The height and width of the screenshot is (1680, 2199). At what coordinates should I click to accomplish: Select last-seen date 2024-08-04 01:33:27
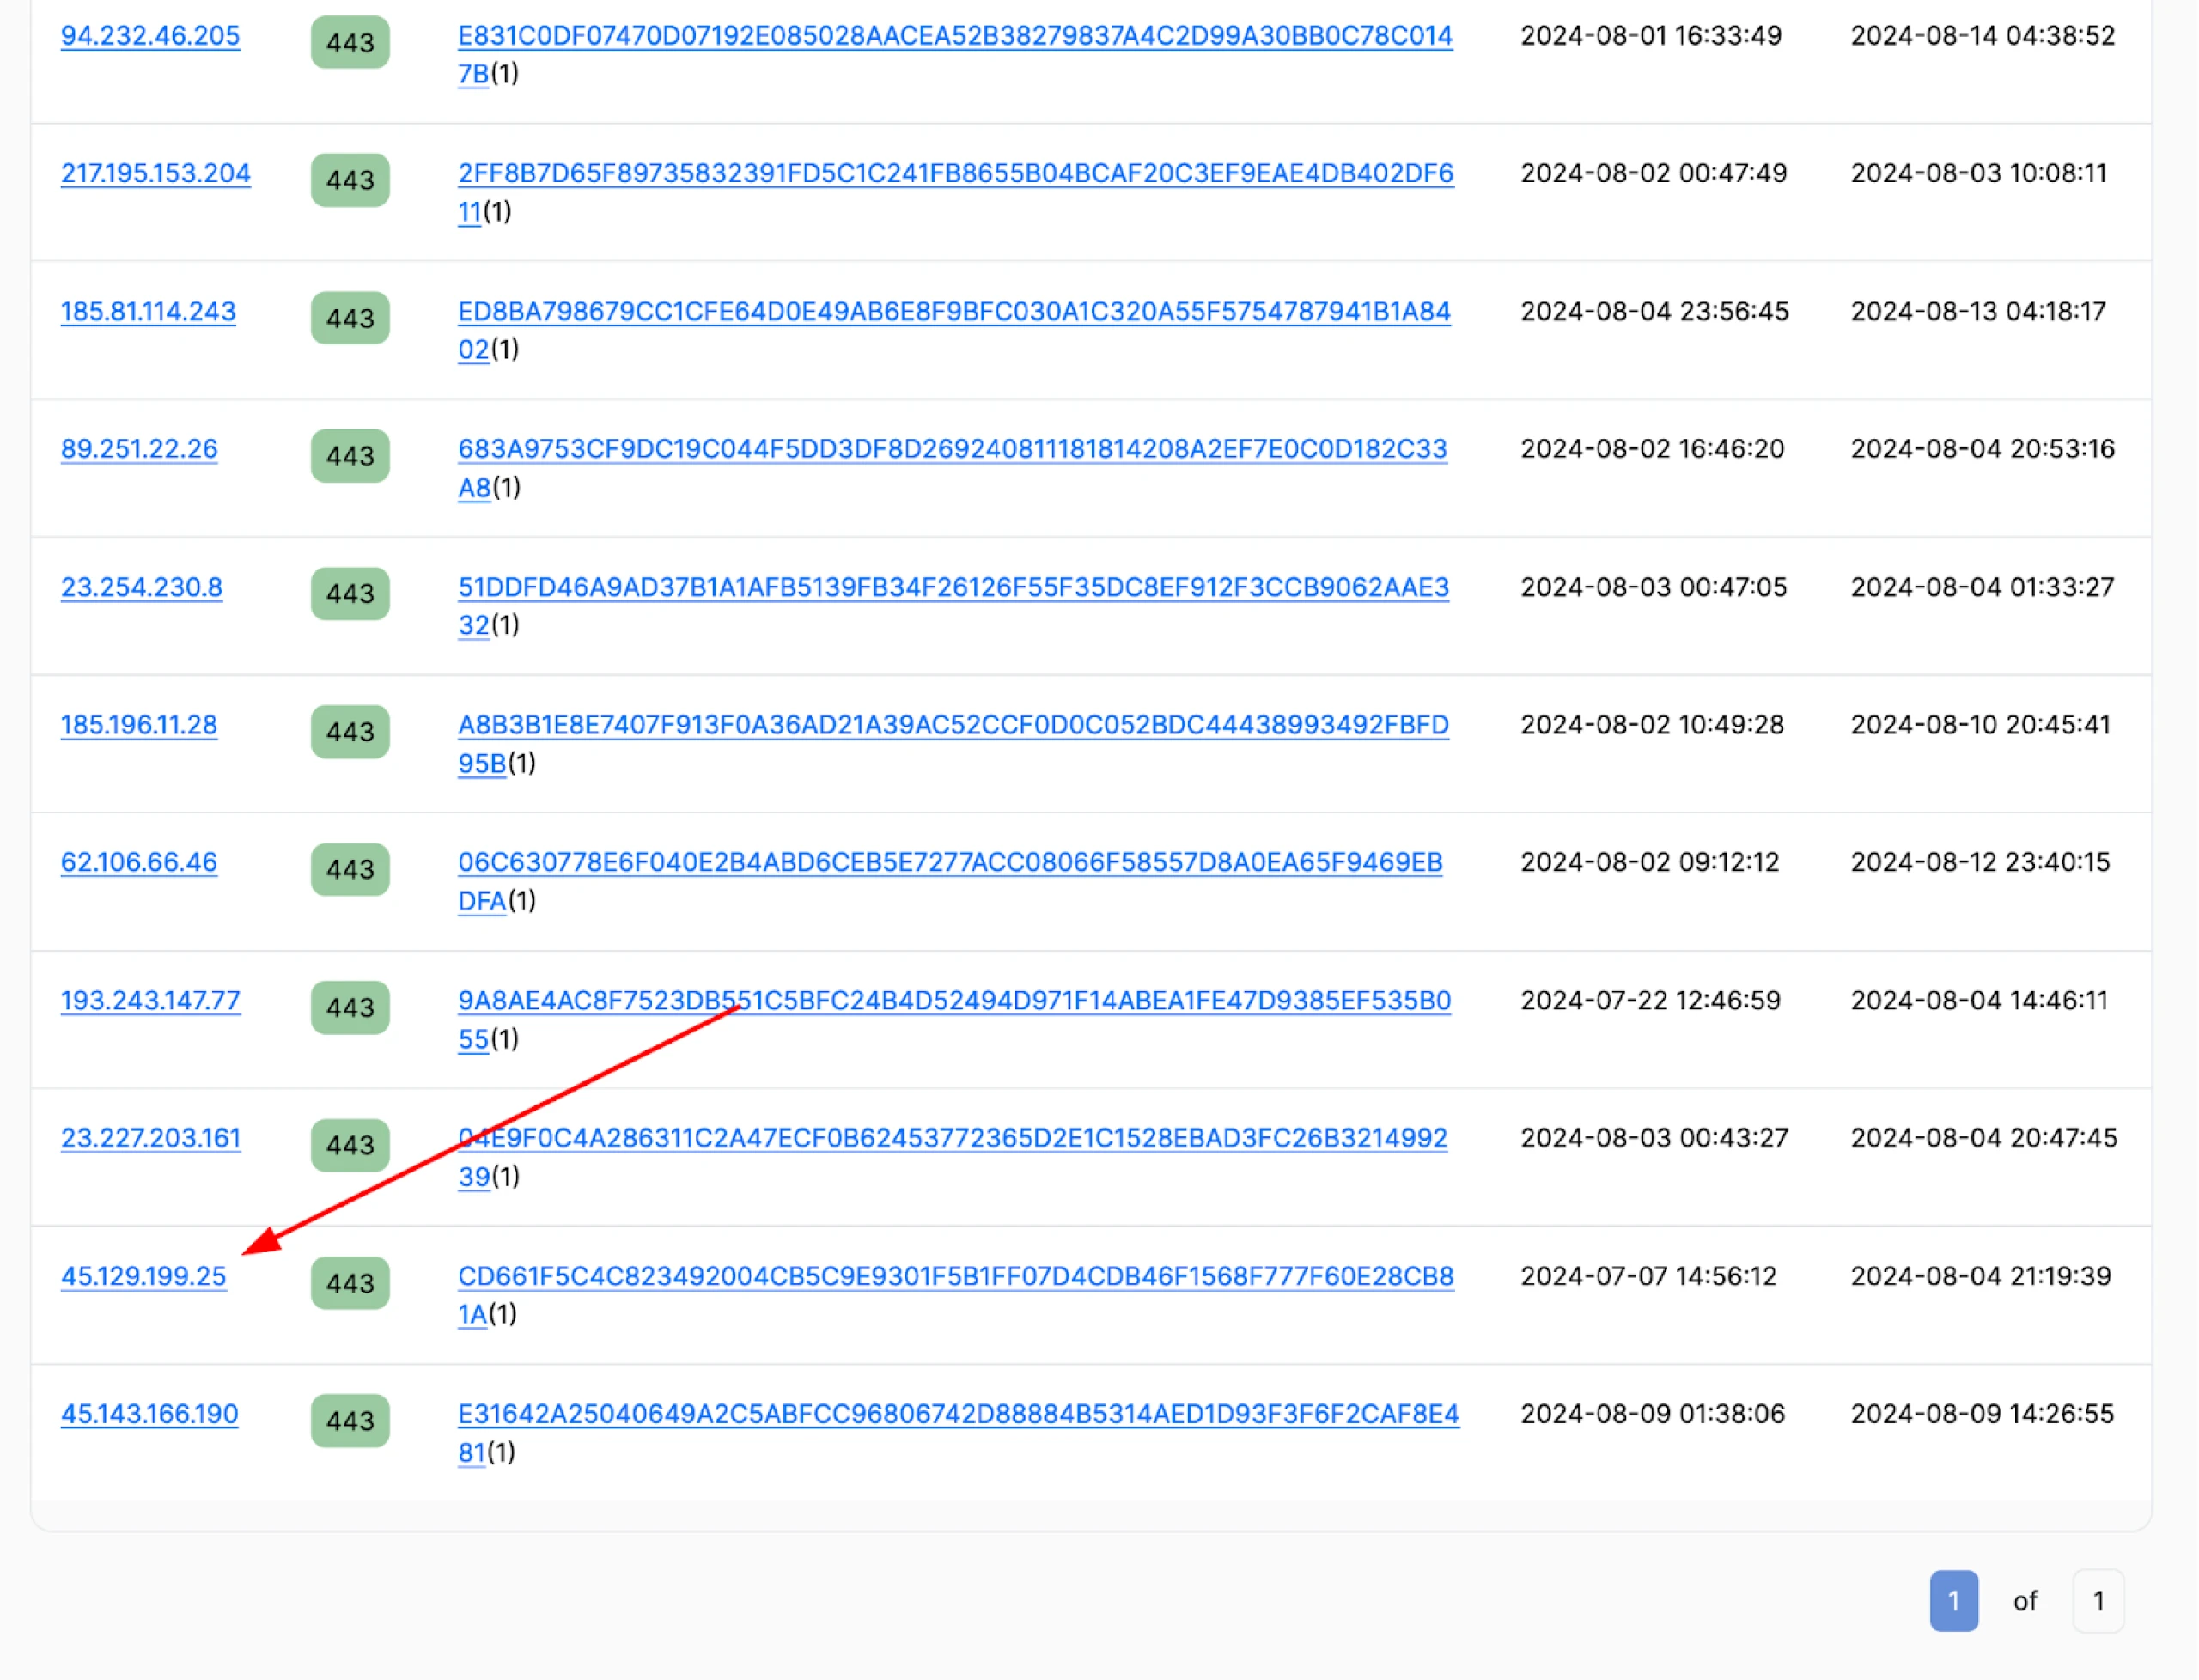[1983, 587]
